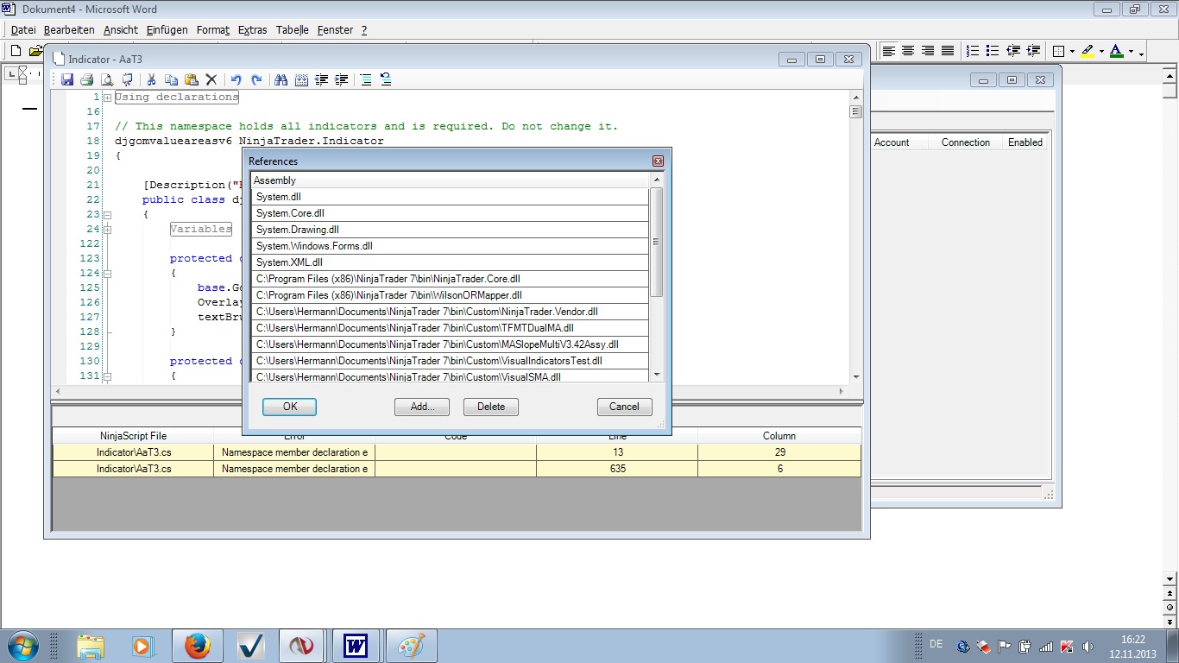1179x663 pixels.
Task: Open Word's font color dropdown arrow
Action: point(1131,51)
